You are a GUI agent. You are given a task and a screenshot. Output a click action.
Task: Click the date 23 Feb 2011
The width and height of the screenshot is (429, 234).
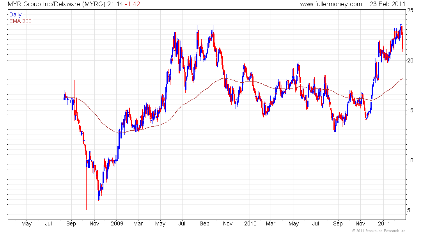click(x=387, y=4)
